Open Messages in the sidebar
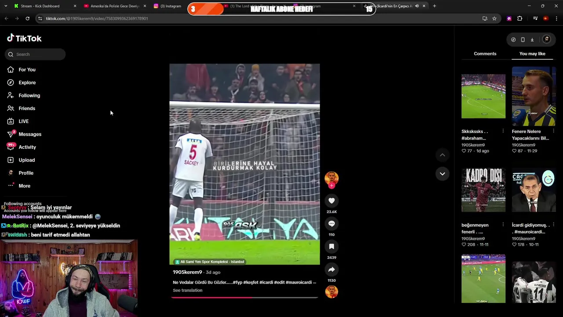 pos(30,134)
